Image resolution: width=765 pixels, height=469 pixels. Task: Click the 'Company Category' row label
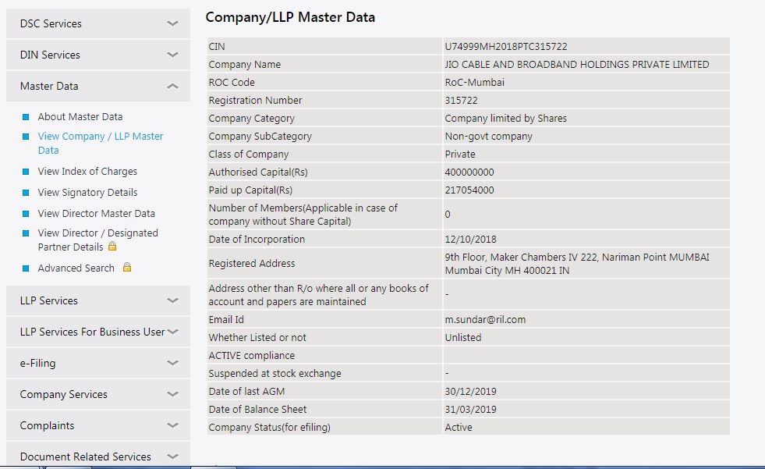251,118
